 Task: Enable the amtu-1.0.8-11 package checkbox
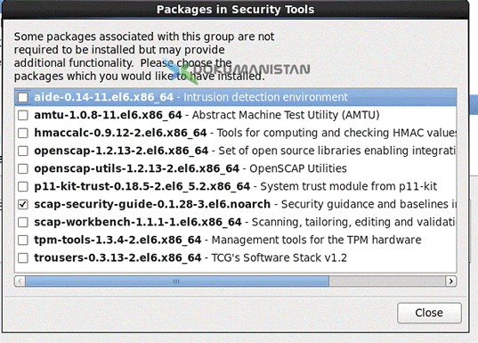pos(23,115)
